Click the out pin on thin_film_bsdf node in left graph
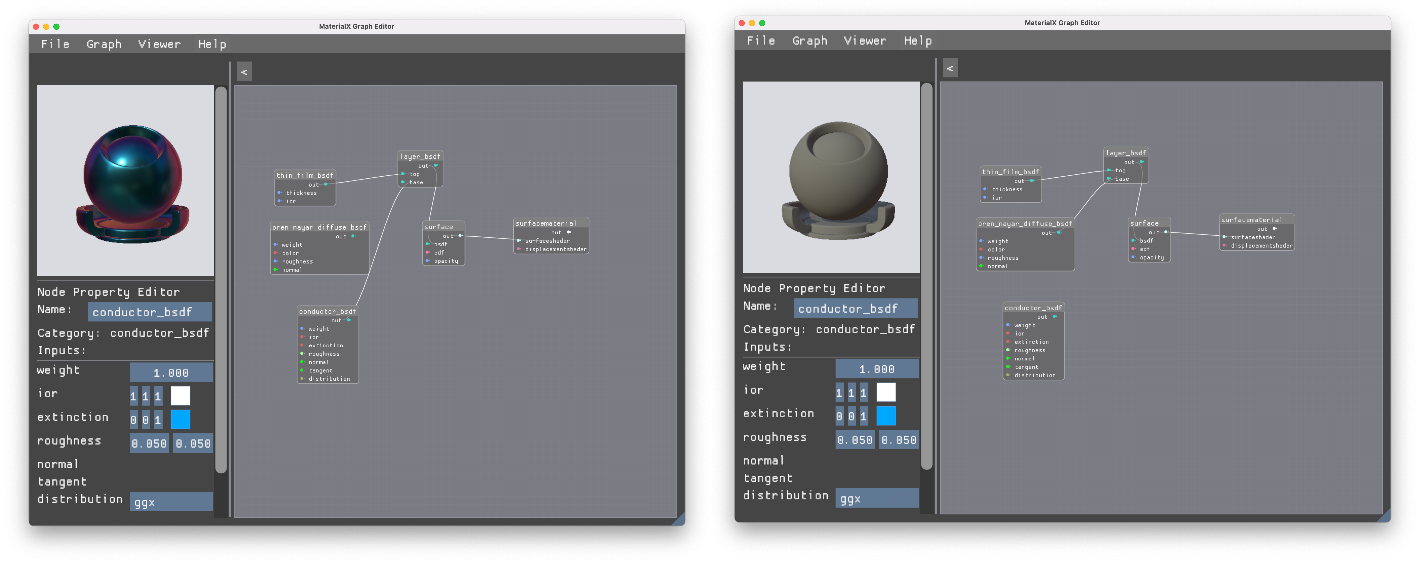Image resolution: width=1428 pixels, height=564 pixels. pyautogui.click(x=326, y=184)
